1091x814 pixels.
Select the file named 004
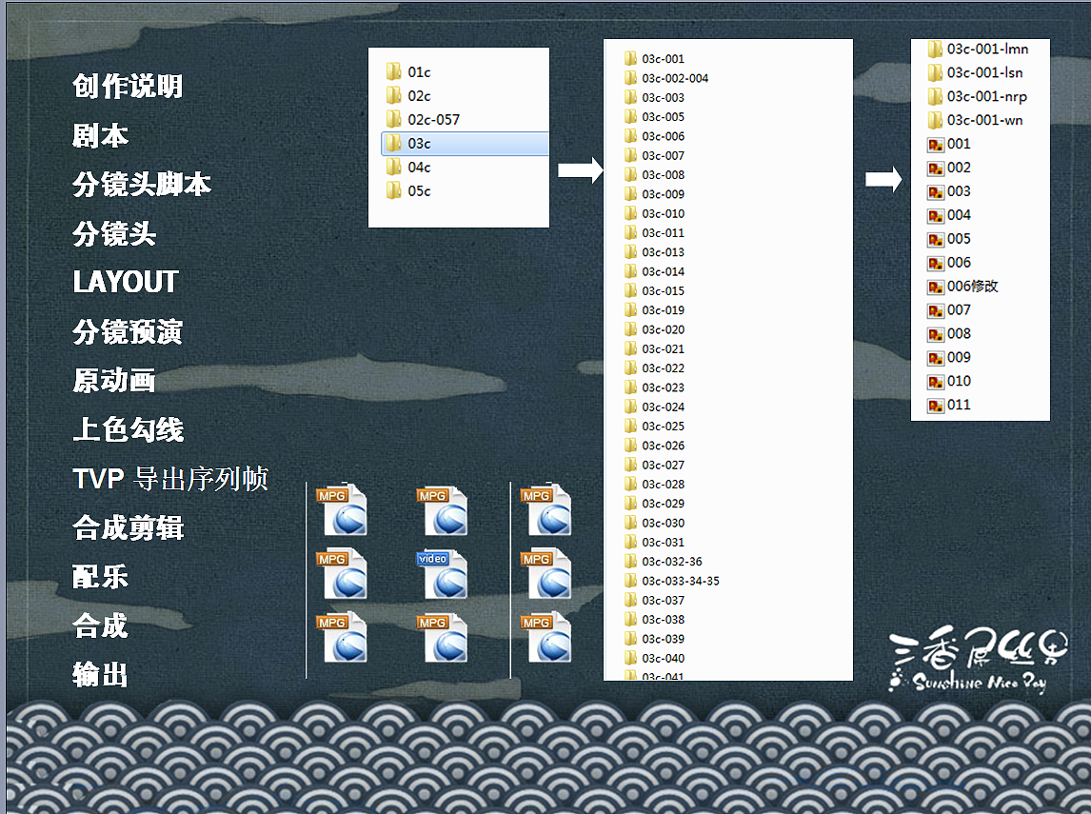pos(959,215)
